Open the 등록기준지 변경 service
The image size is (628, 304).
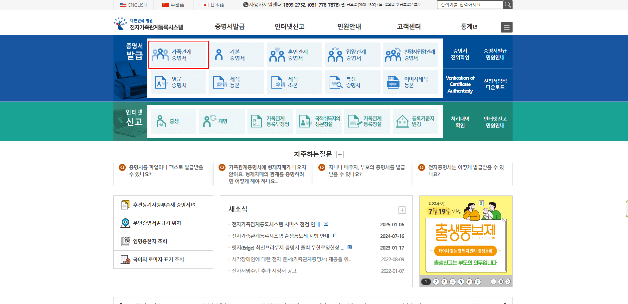(x=415, y=121)
